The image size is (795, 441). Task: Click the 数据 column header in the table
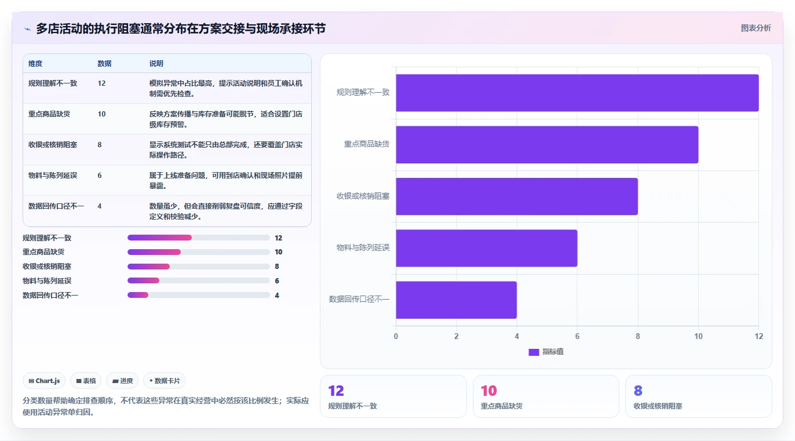[105, 64]
